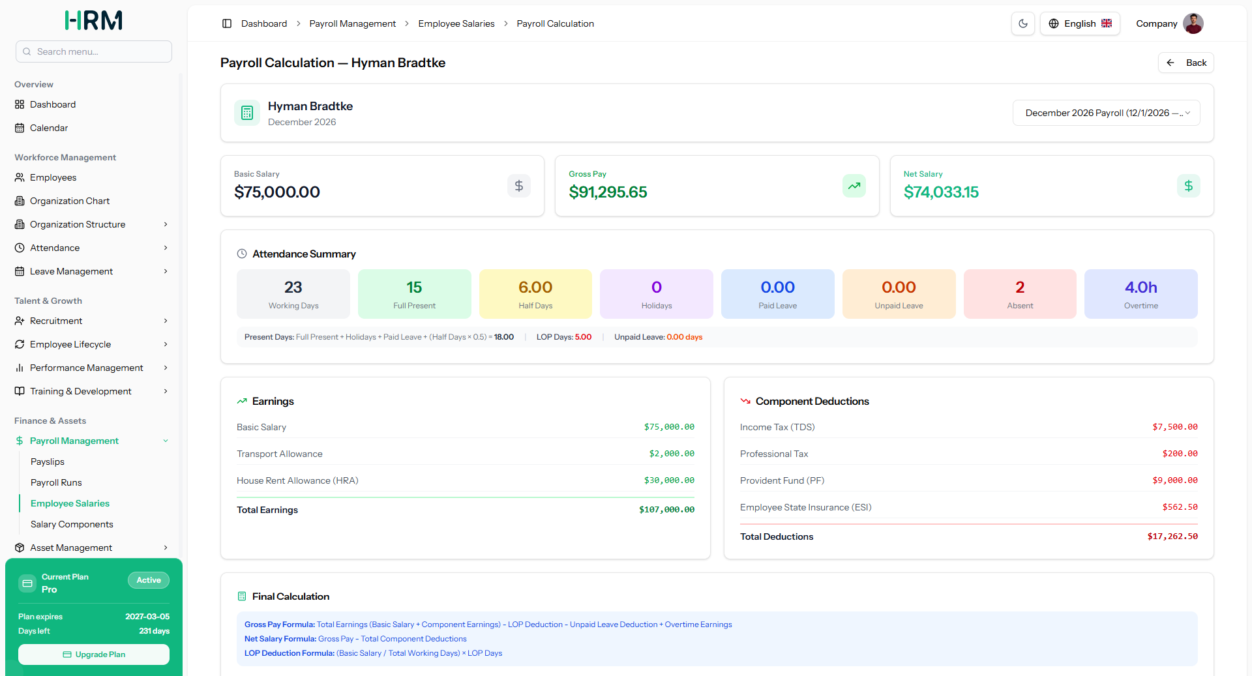The image size is (1252, 676).
Task: Select Salary Components in sidebar
Action: click(72, 524)
